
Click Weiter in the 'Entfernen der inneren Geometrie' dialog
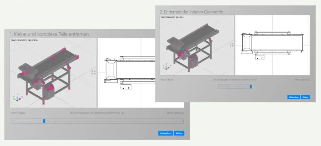[x=305, y=97]
